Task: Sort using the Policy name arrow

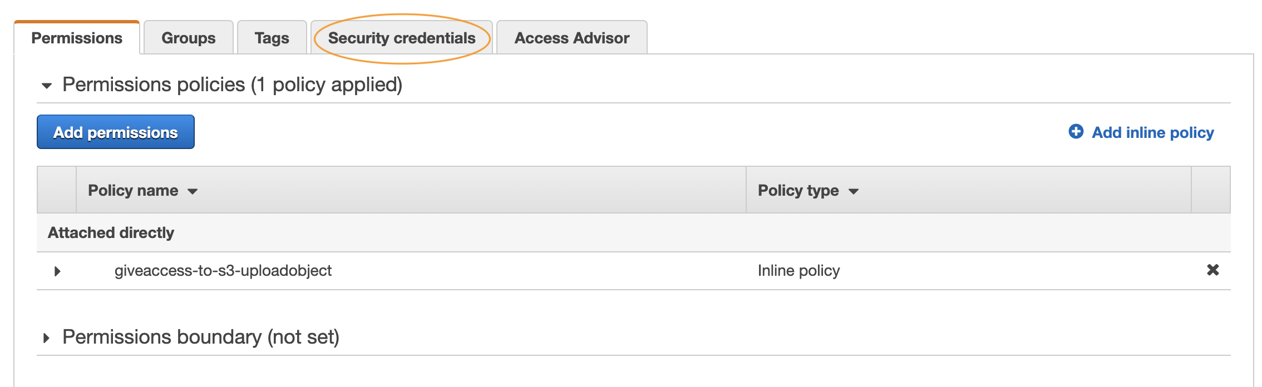Action: (x=193, y=191)
